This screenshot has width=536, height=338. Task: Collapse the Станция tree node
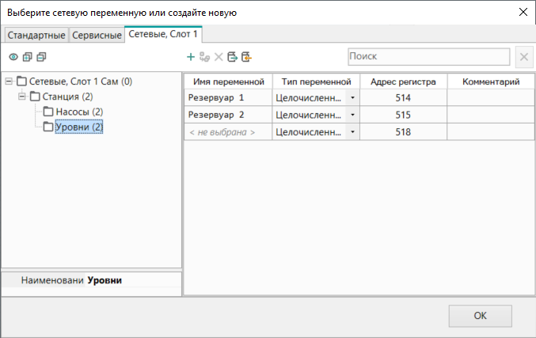click(x=22, y=97)
